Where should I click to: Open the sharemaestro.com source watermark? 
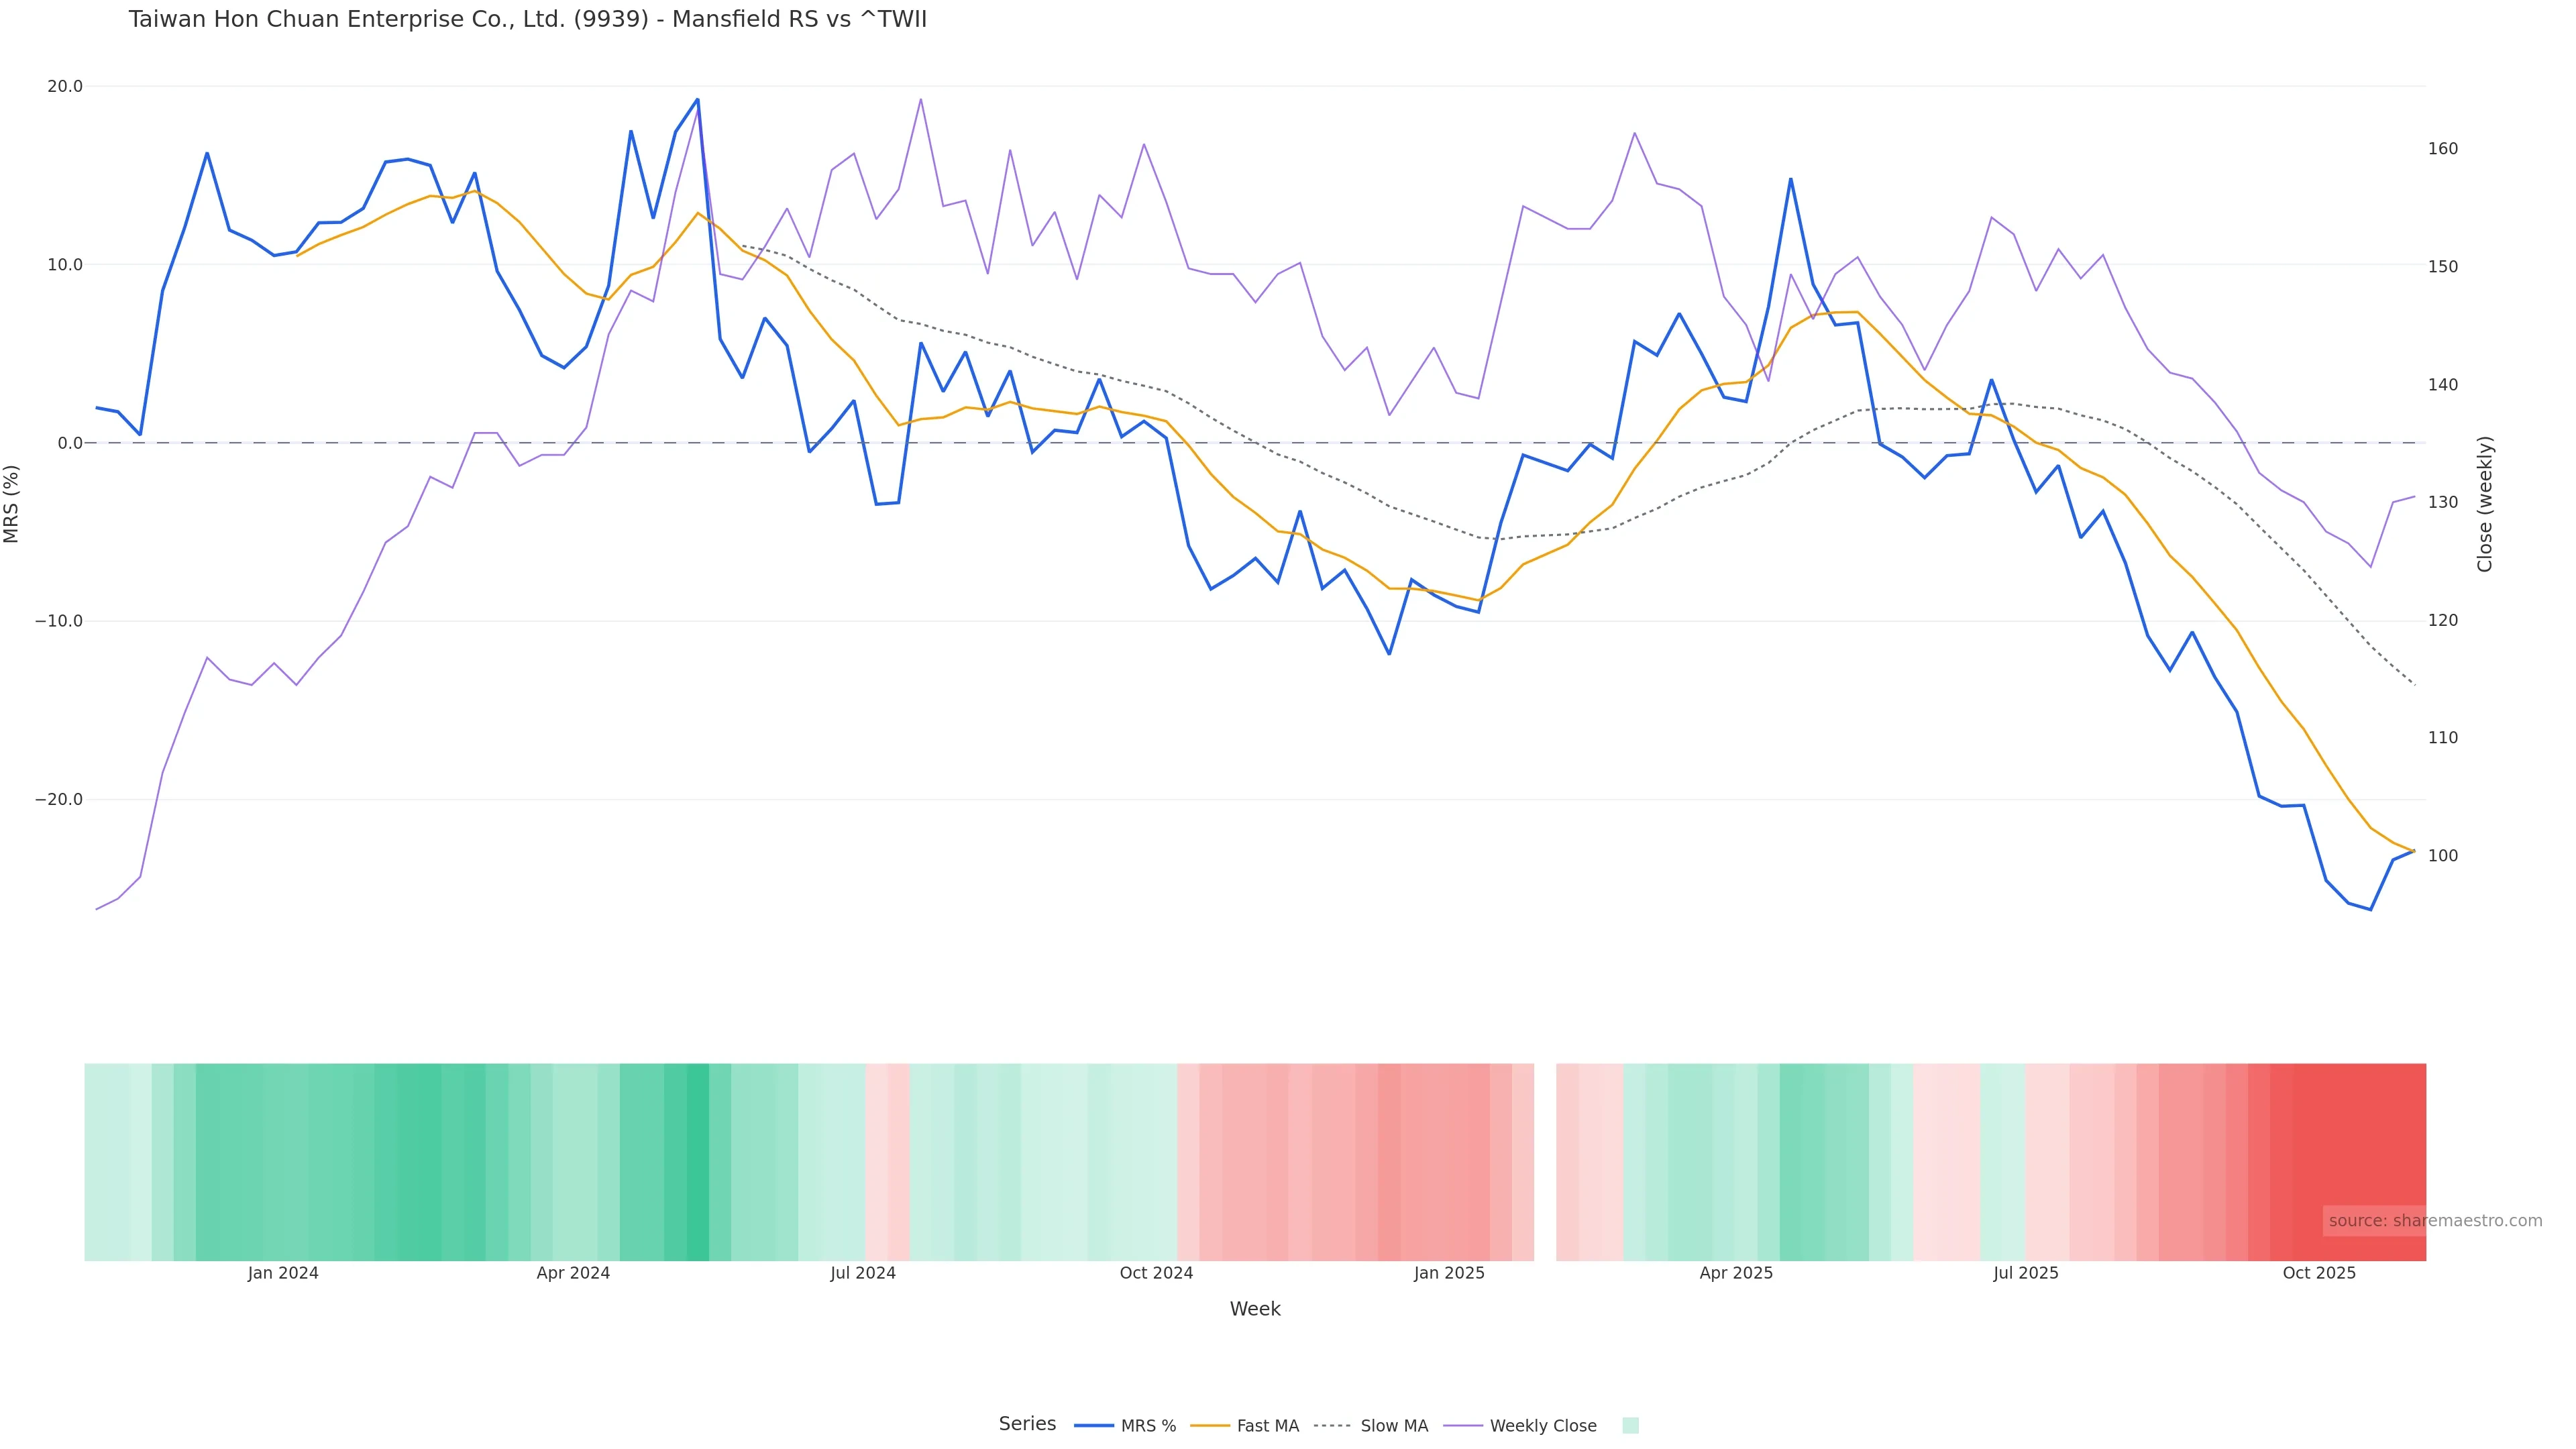click(2434, 1221)
